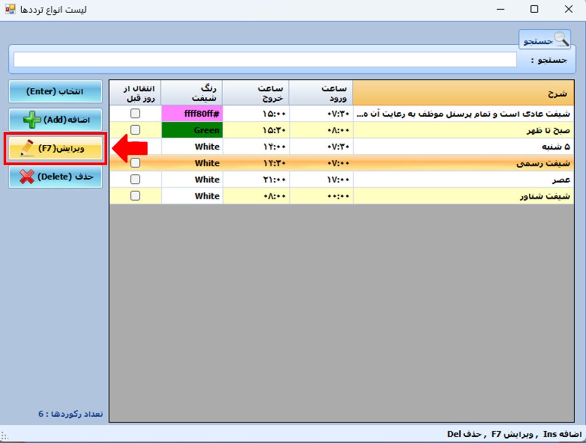Click the Green shift color cell

192,130
